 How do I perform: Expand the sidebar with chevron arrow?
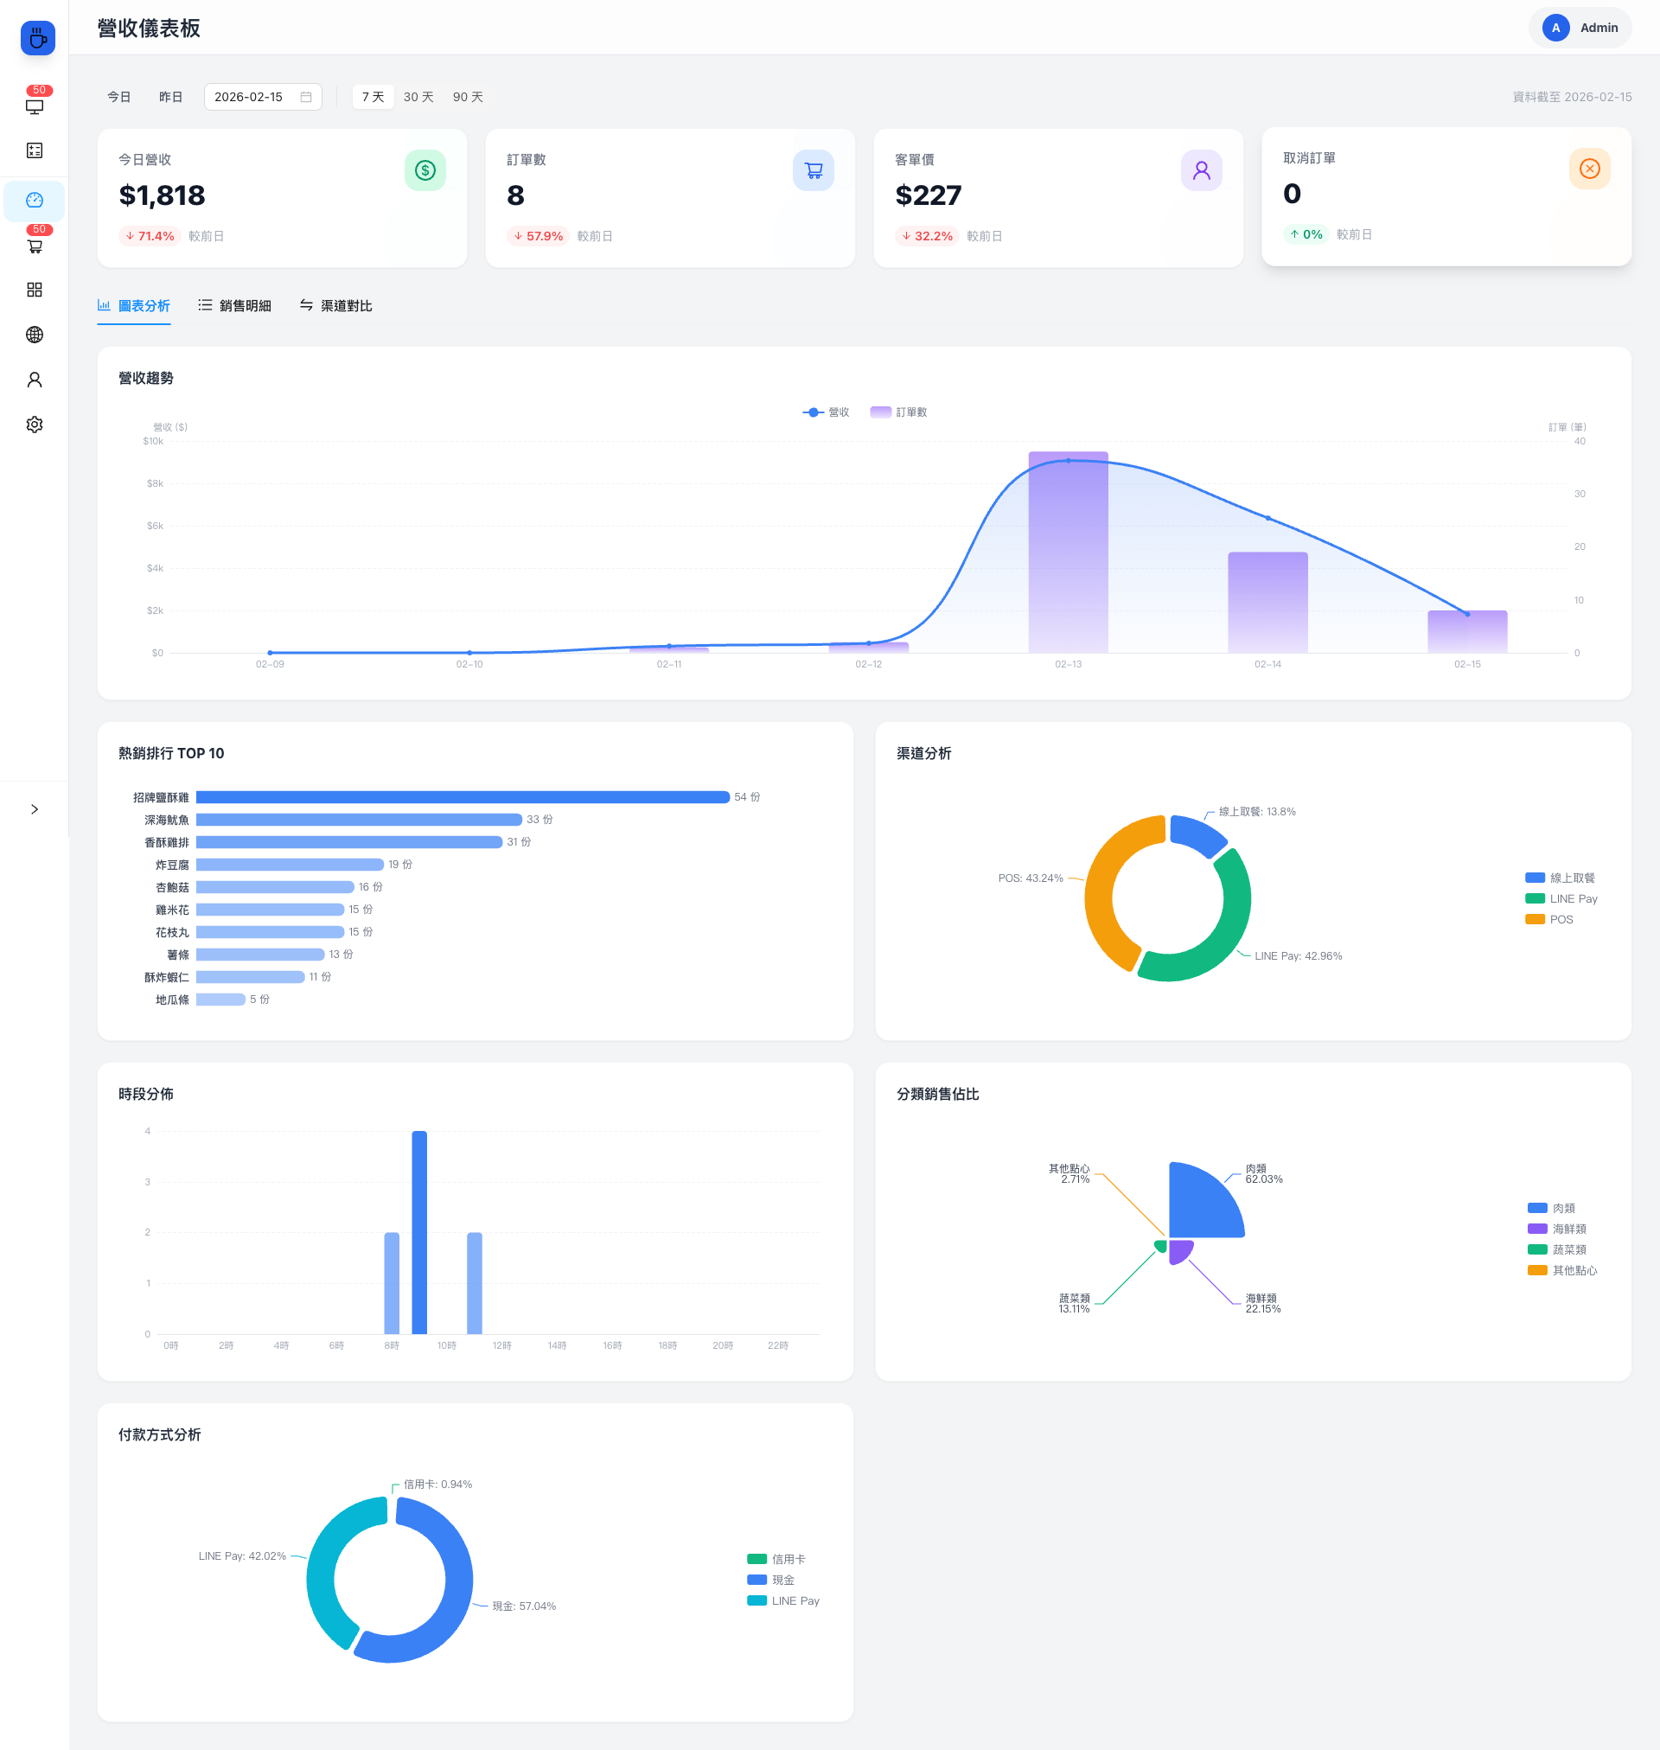35,809
